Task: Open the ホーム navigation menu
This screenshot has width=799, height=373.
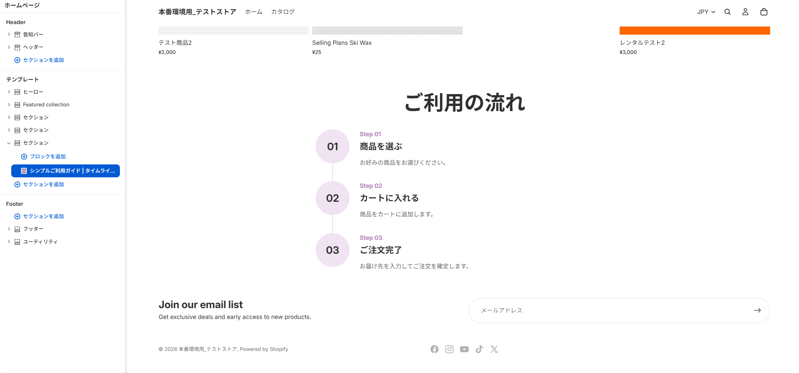Action: click(x=253, y=12)
